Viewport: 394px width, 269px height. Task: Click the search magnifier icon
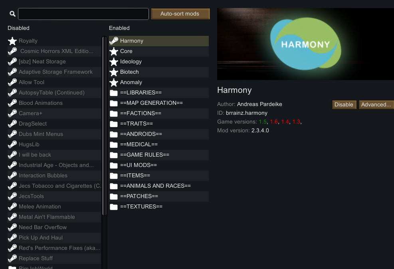(12, 14)
